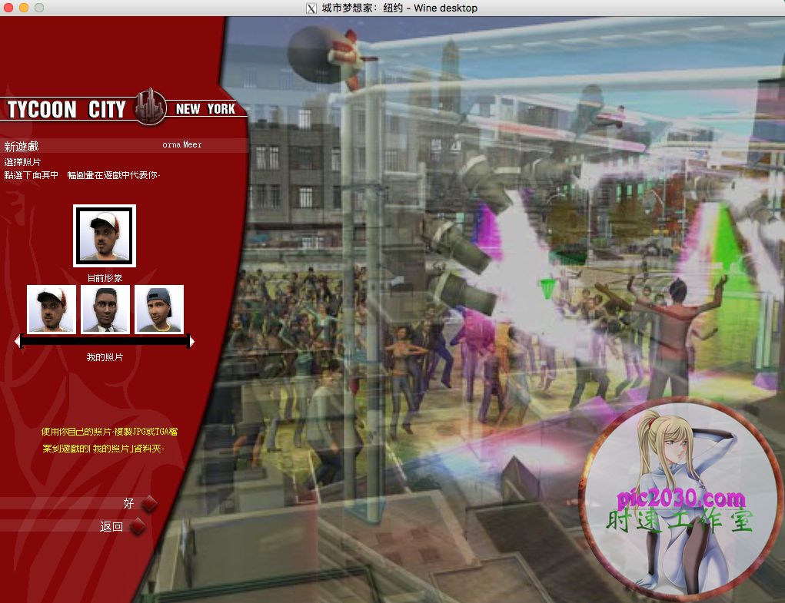The width and height of the screenshot is (785, 603).
Task: Click the Tycoon City skyline logo emblem
Action: click(150, 107)
